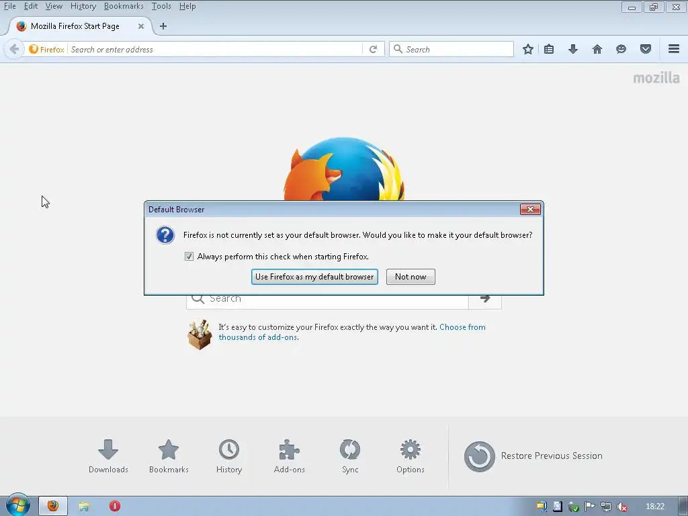Open the Help menu

tap(187, 6)
